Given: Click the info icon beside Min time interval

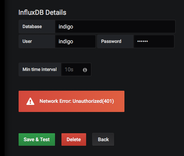Looking at the screenshot, I should pyautogui.click(x=85, y=70).
